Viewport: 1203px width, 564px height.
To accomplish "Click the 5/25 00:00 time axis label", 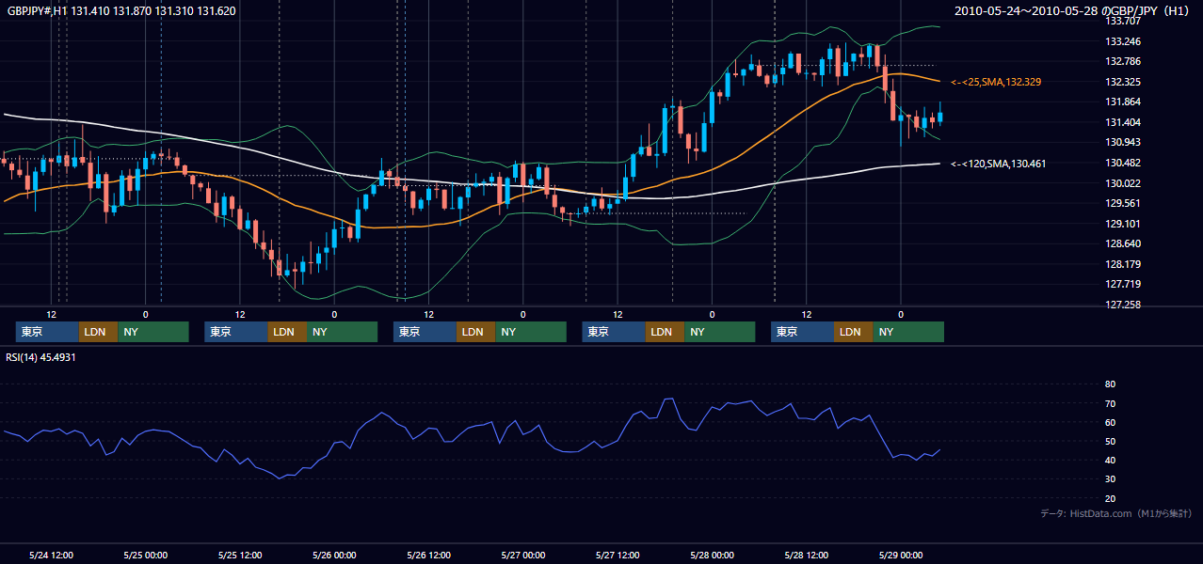I will (x=146, y=555).
